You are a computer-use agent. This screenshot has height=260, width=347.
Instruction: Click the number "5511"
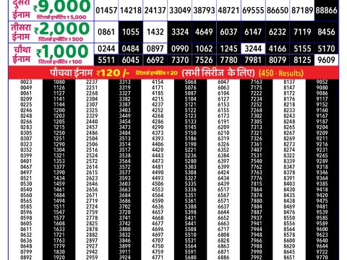106,60
